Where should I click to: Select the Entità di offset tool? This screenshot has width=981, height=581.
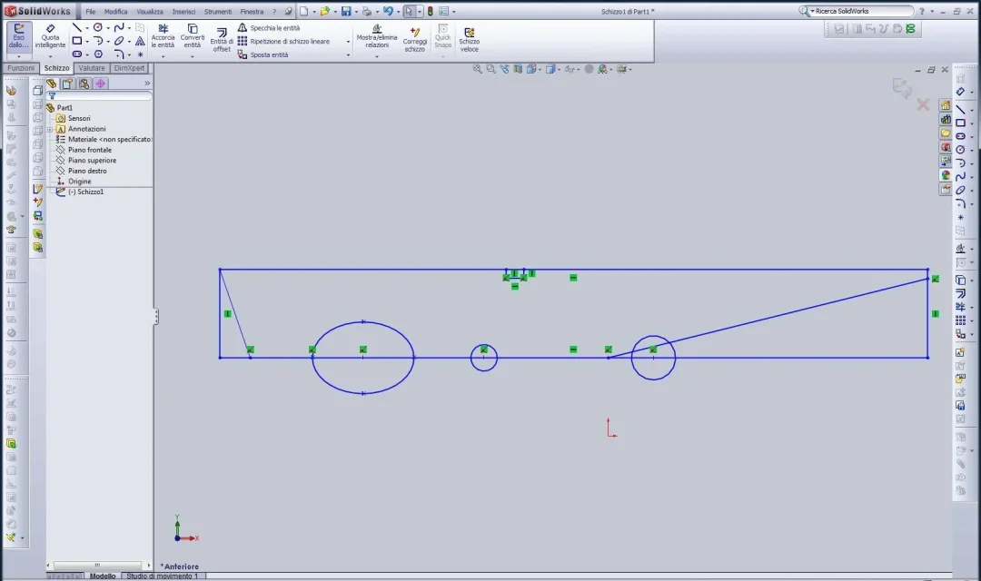pyautogui.click(x=222, y=40)
